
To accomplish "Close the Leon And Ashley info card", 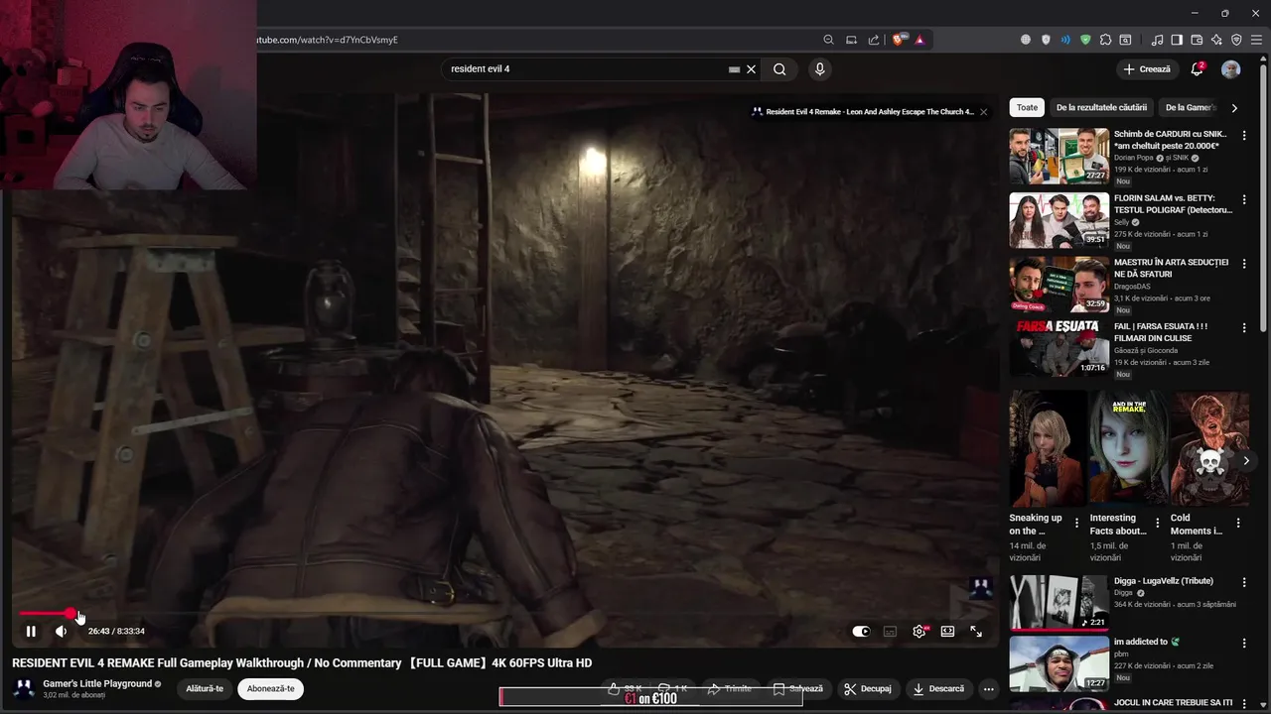I will 983,112.
